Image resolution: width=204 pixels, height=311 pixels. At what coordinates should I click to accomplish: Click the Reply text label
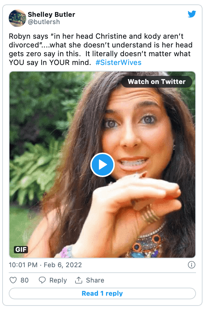coord(58,280)
